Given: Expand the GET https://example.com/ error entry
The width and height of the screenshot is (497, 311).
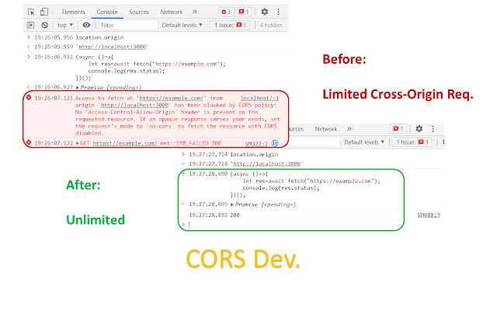Looking at the screenshot, I should pyautogui.click(x=78, y=143).
